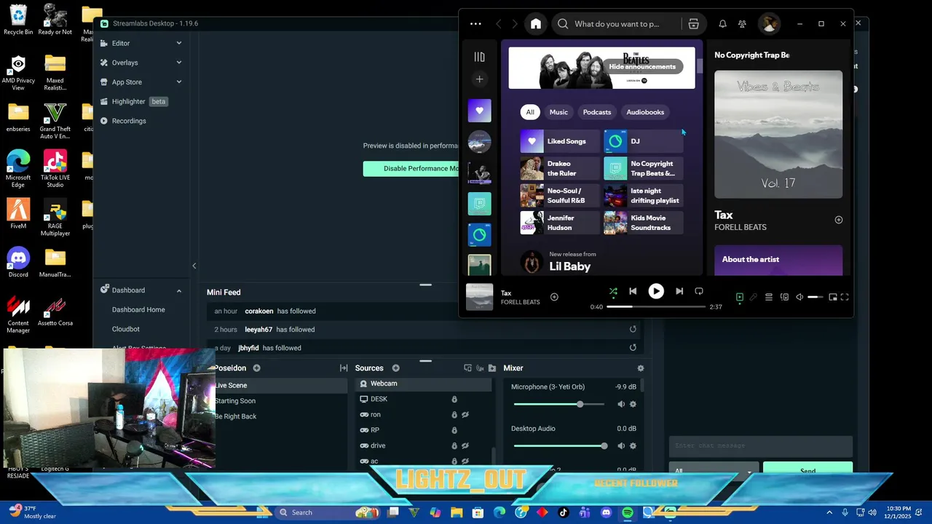Viewport: 932px width, 524px height.
Task: Open late night drifting playlist tile
Action: click(644, 196)
